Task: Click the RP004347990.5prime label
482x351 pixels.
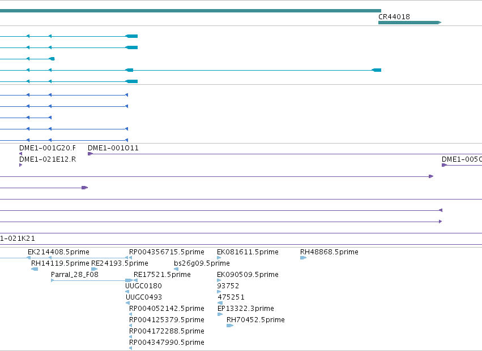Action: 167,343
